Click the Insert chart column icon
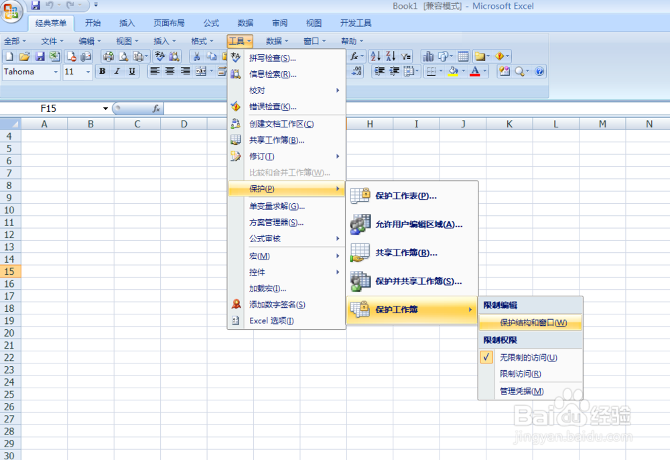Image resolution: width=670 pixels, height=460 pixels. [x=427, y=56]
